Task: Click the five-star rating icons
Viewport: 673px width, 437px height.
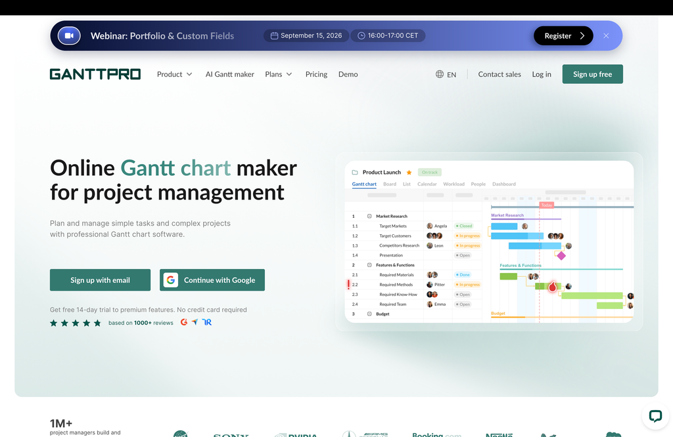Action: pyautogui.click(x=76, y=323)
